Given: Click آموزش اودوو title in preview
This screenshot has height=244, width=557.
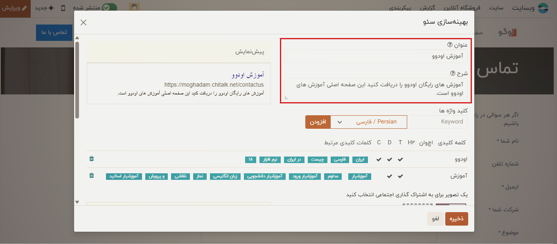Looking at the screenshot, I should point(248,75).
